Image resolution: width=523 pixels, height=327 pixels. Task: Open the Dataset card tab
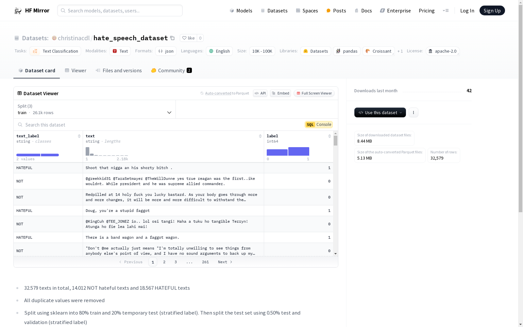point(37,71)
